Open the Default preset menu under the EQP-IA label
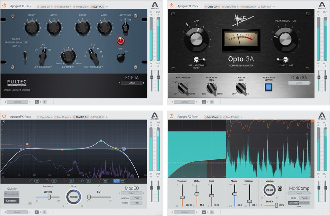The image size is (330, 216). (132, 83)
